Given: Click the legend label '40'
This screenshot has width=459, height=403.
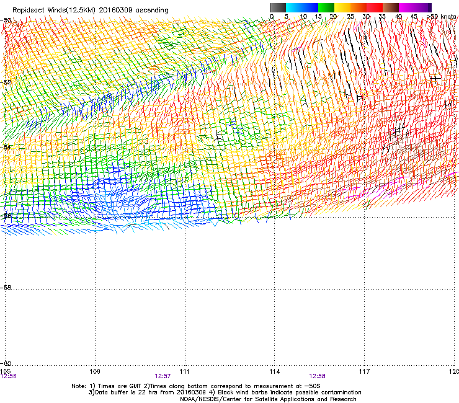Looking at the screenshot, I should [x=398, y=16].
